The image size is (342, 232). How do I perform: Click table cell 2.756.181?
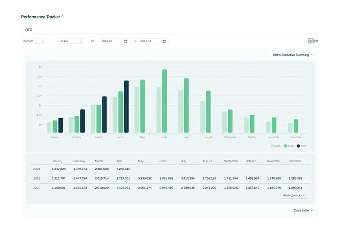pos(209,178)
